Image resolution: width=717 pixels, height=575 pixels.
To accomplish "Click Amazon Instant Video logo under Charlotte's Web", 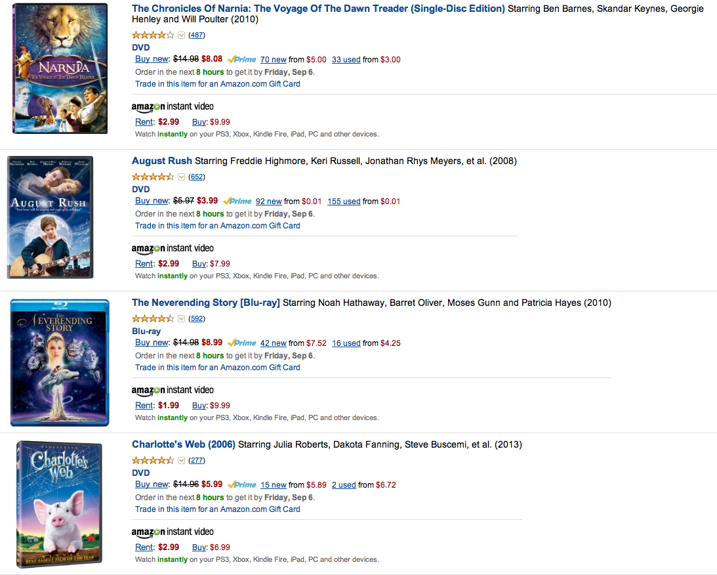I will tap(173, 532).
